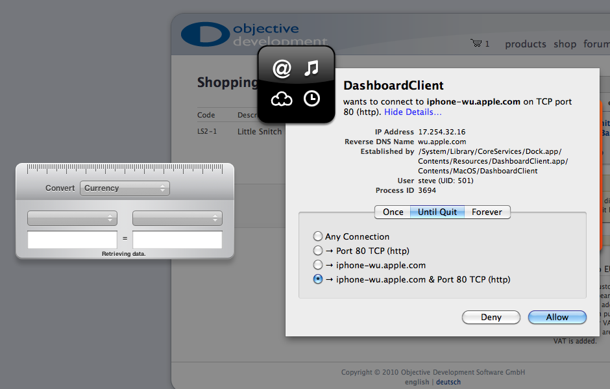Screen dimensions: 610x389
Task: Click the left amount input field in the converter
Action: [x=73, y=240]
